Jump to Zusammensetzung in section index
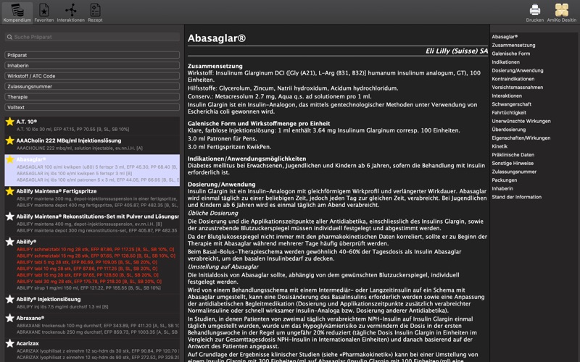The width and height of the screenshot is (580, 362). pyautogui.click(x=513, y=45)
